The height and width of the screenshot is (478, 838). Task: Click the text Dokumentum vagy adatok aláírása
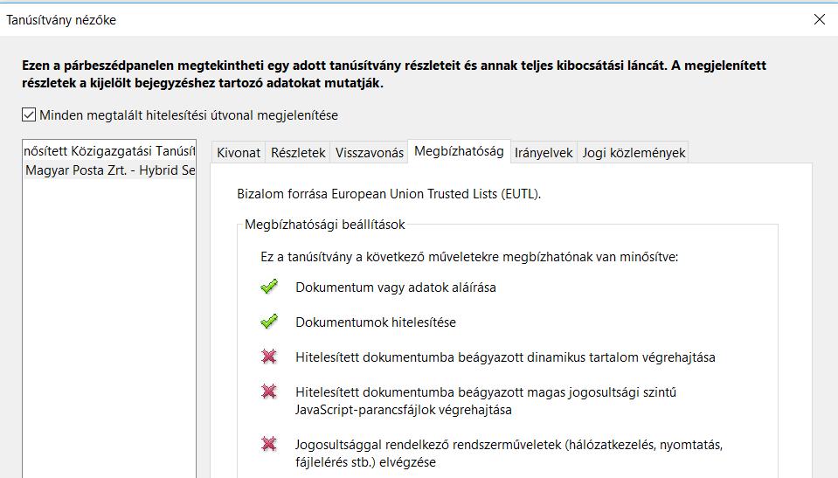click(396, 287)
